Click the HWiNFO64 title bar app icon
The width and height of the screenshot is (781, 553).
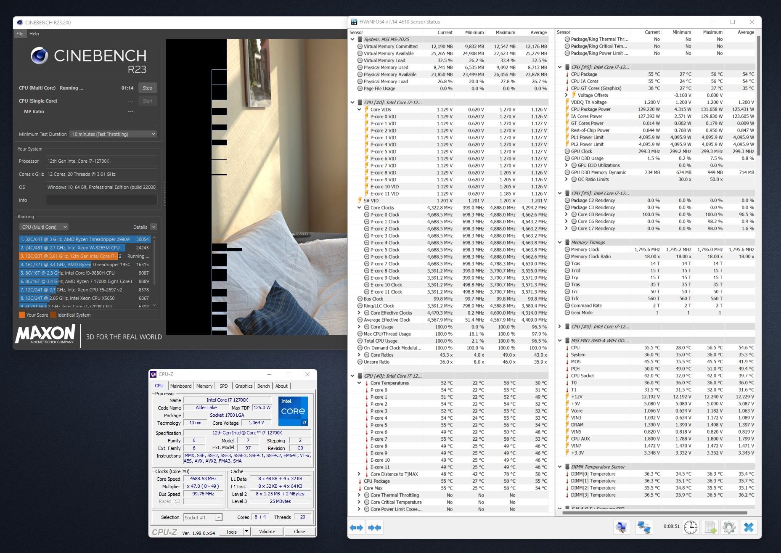354,22
